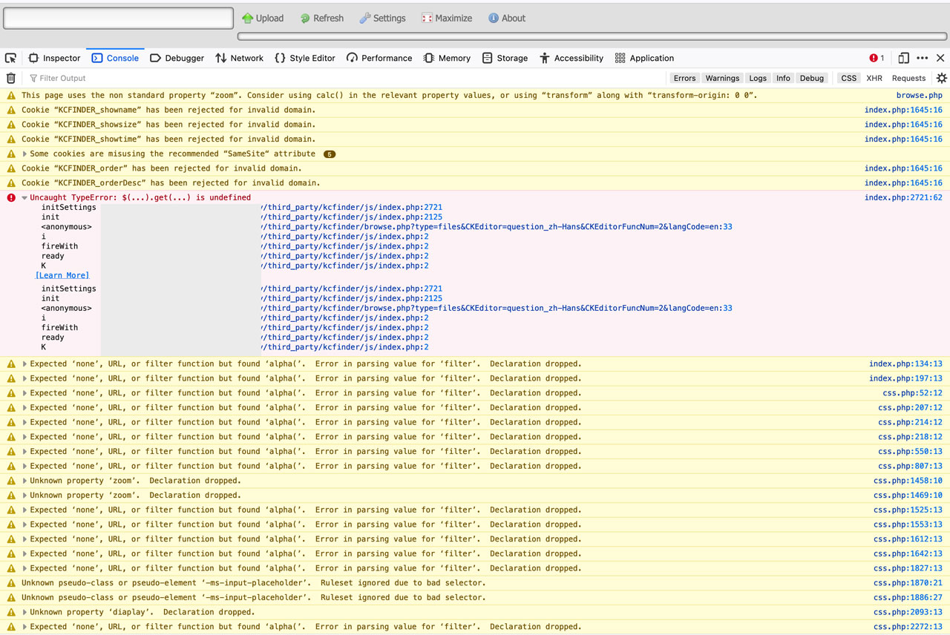Image resolution: width=950 pixels, height=635 pixels.
Task: Click the red error count badge
Action: point(877,58)
